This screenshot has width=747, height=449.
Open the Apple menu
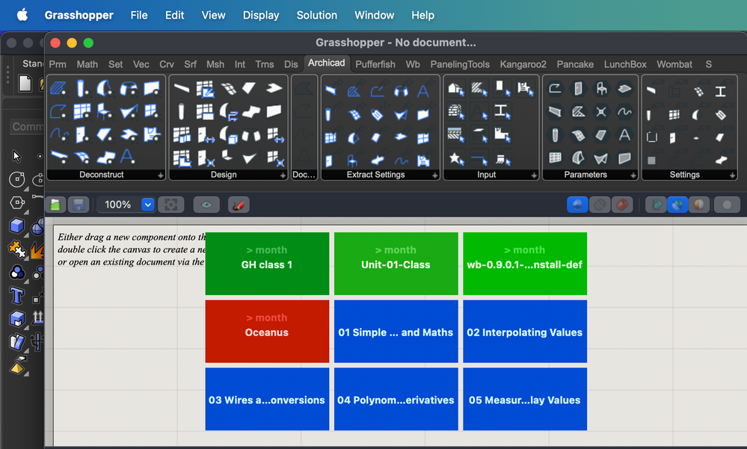(x=22, y=15)
